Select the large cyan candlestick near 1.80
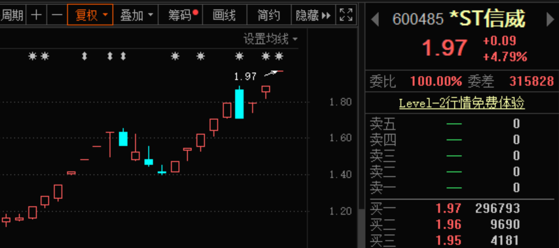The width and height of the screenshot is (559, 248). tap(240, 103)
